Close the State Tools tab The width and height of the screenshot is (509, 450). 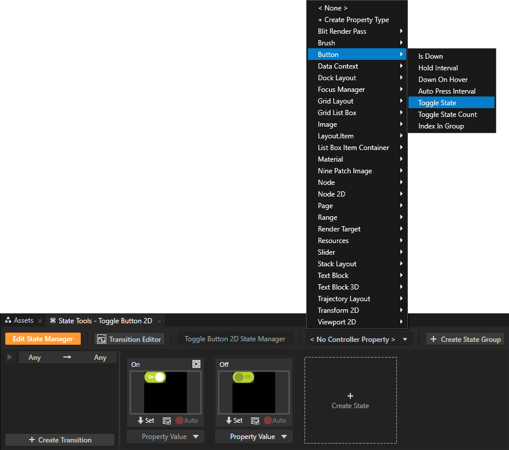coord(159,321)
